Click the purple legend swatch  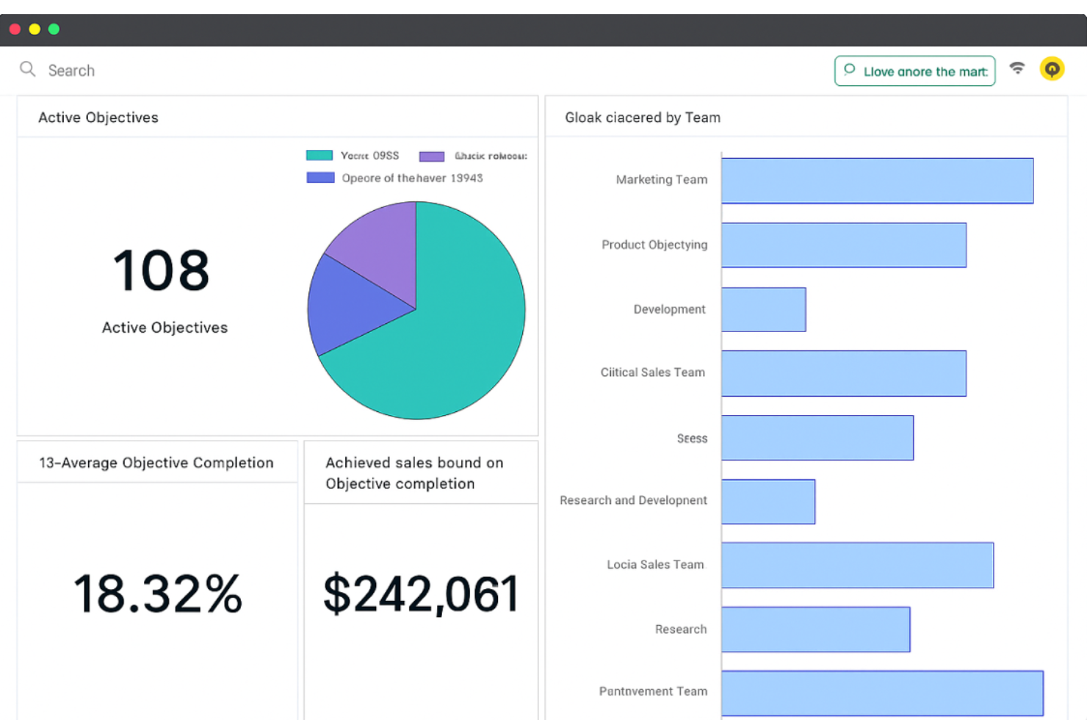pos(432,155)
